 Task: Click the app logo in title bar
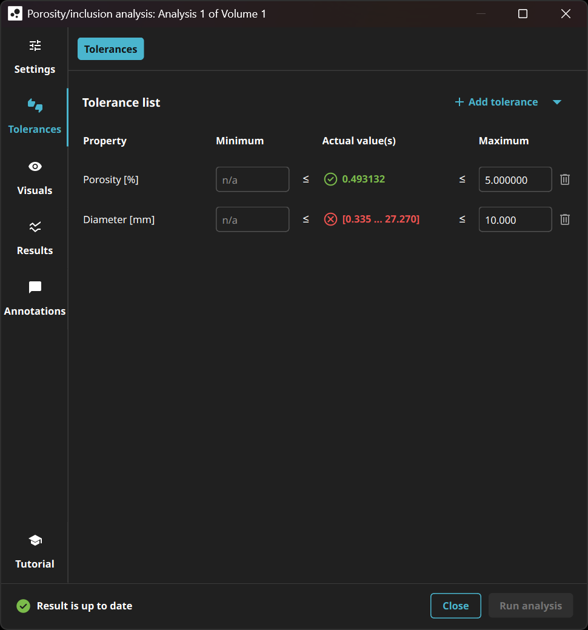pos(15,14)
